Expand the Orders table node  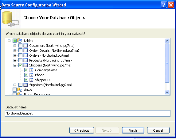coord(15,55)
